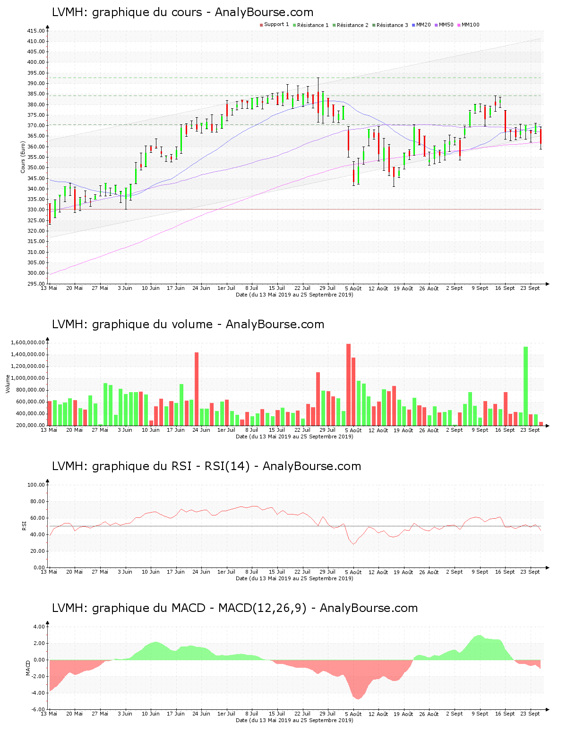Screen dimensions: 567x733
Task: Click the 'Cours (Euro)' vertical axis title
Action: point(23,157)
